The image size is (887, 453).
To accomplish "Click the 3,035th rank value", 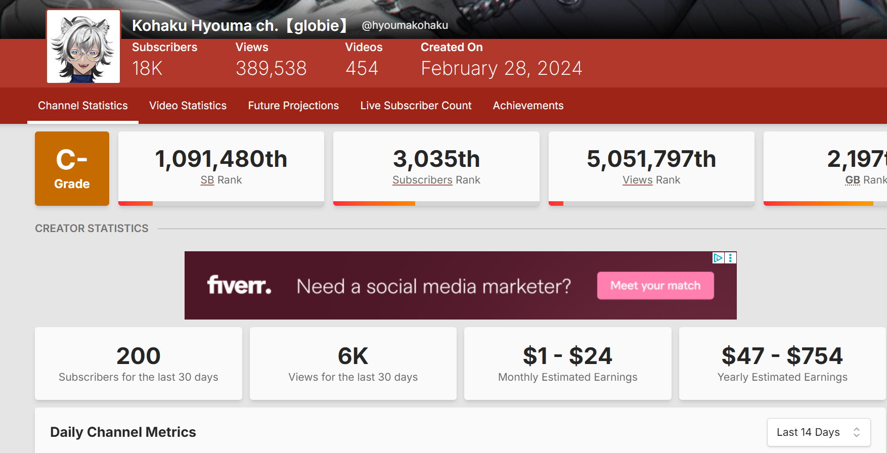I will tap(436, 159).
